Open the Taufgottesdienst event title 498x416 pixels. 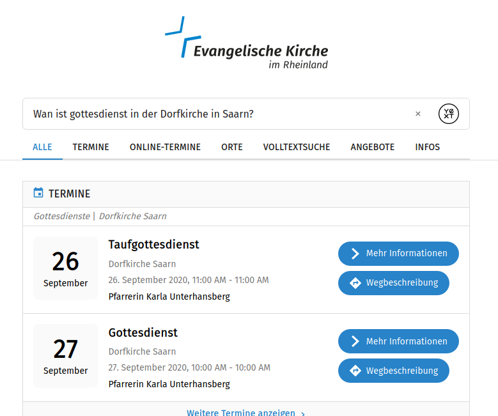coord(153,245)
